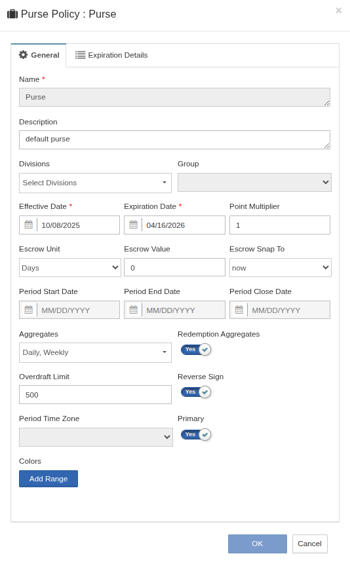Click into the Overdraft Limit field
Image resolution: width=350 pixels, height=577 pixels.
click(95, 395)
